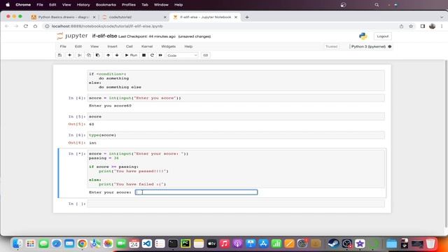Screen dimensions: 448x252
Task: Click the cell with Enter you score input
Action: tap(236, 98)
